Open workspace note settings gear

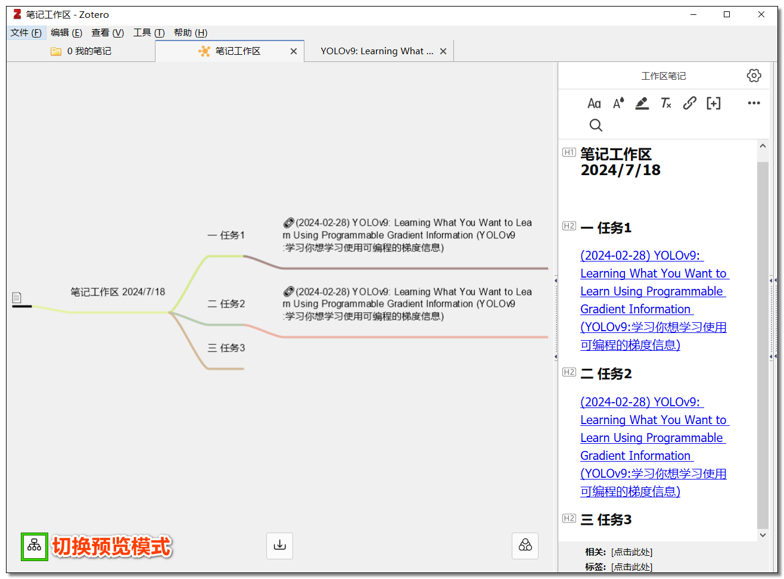point(754,76)
